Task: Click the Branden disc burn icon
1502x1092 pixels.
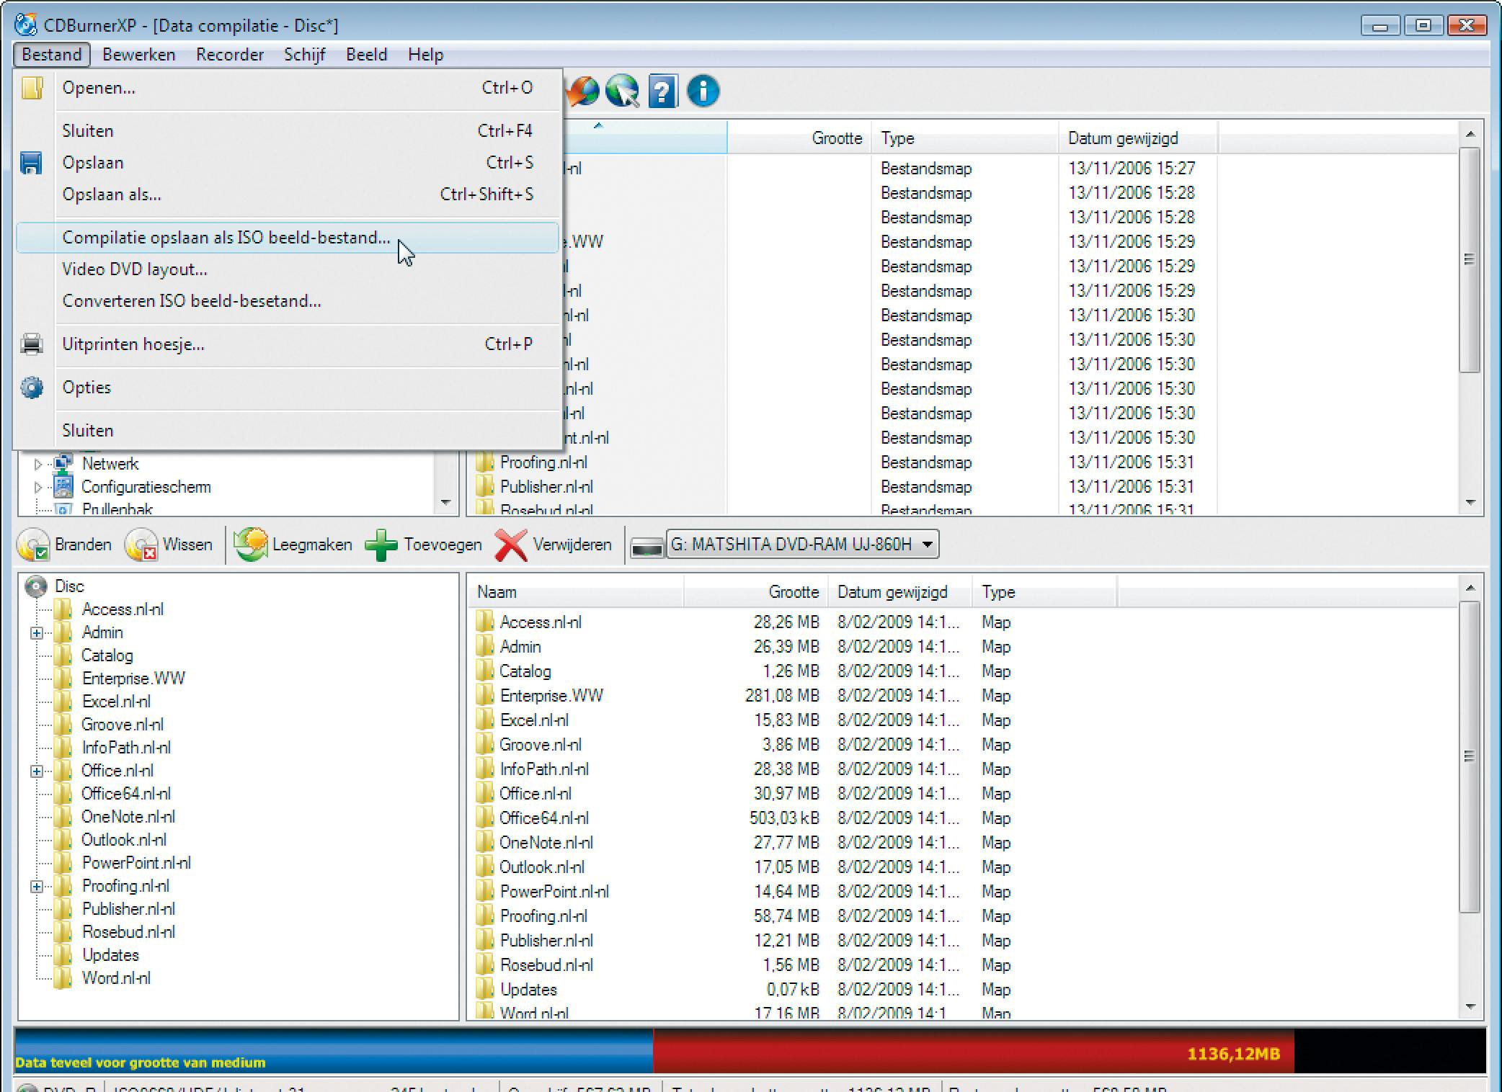Action: coord(33,545)
